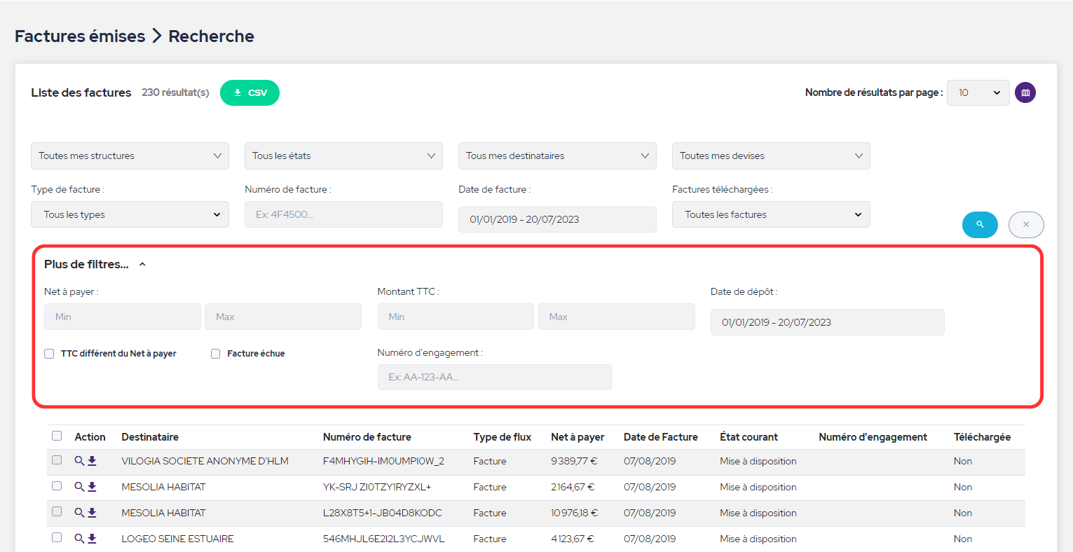Click the amount 10 976,18 €
The width and height of the screenshot is (1073, 552).
[x=575, y=513]
